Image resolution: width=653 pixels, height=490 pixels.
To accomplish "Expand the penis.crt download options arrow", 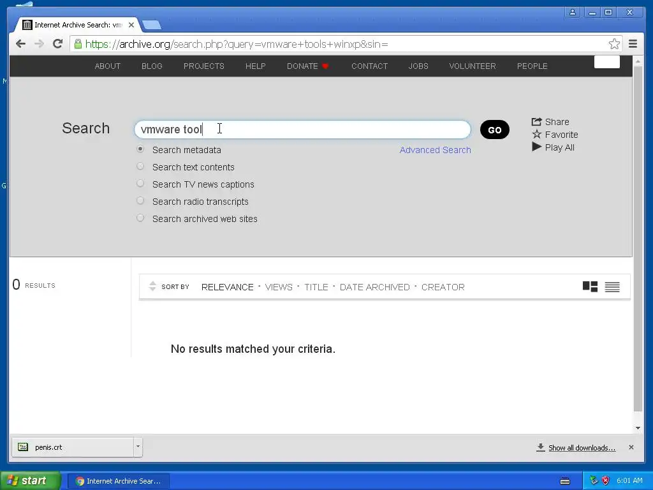I will (138, 447).
